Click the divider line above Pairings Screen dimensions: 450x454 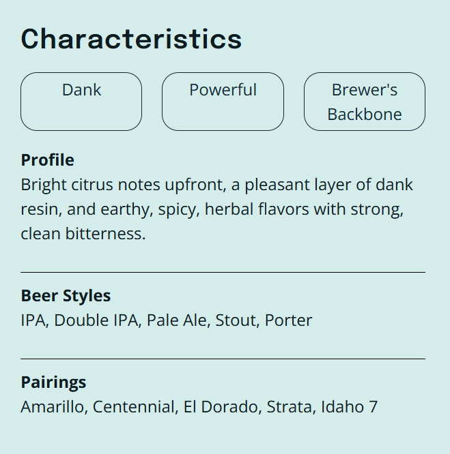tap(223, 359)
